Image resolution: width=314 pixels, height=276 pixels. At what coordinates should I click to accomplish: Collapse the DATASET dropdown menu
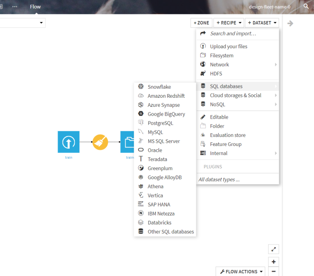point(262,23)
